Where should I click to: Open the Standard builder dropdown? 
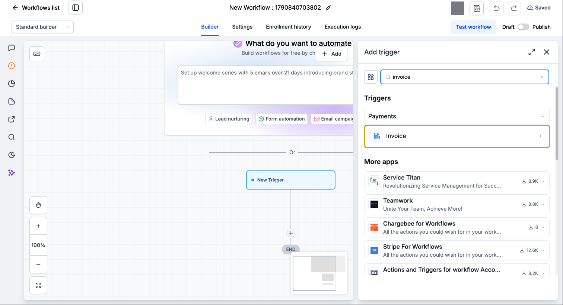(42, 27)
